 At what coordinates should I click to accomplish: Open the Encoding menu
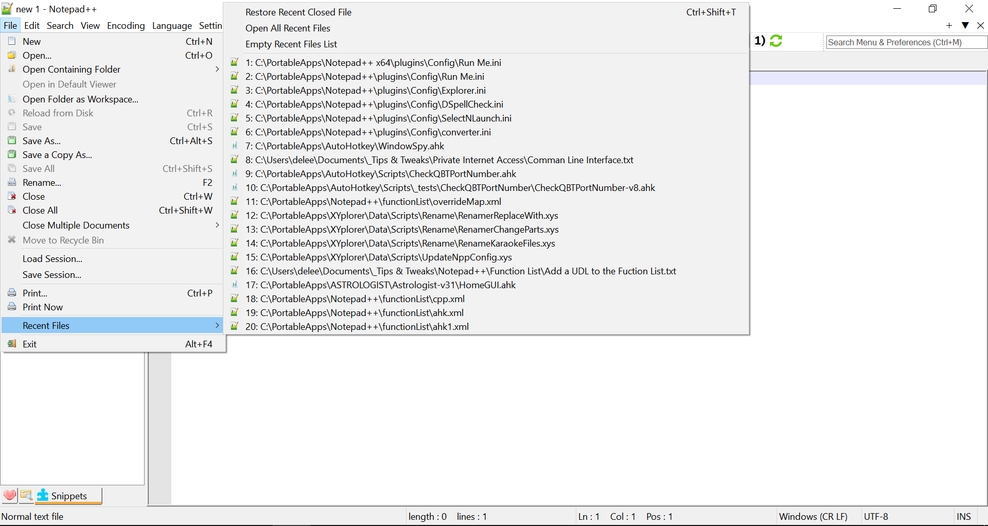(126, 25)
